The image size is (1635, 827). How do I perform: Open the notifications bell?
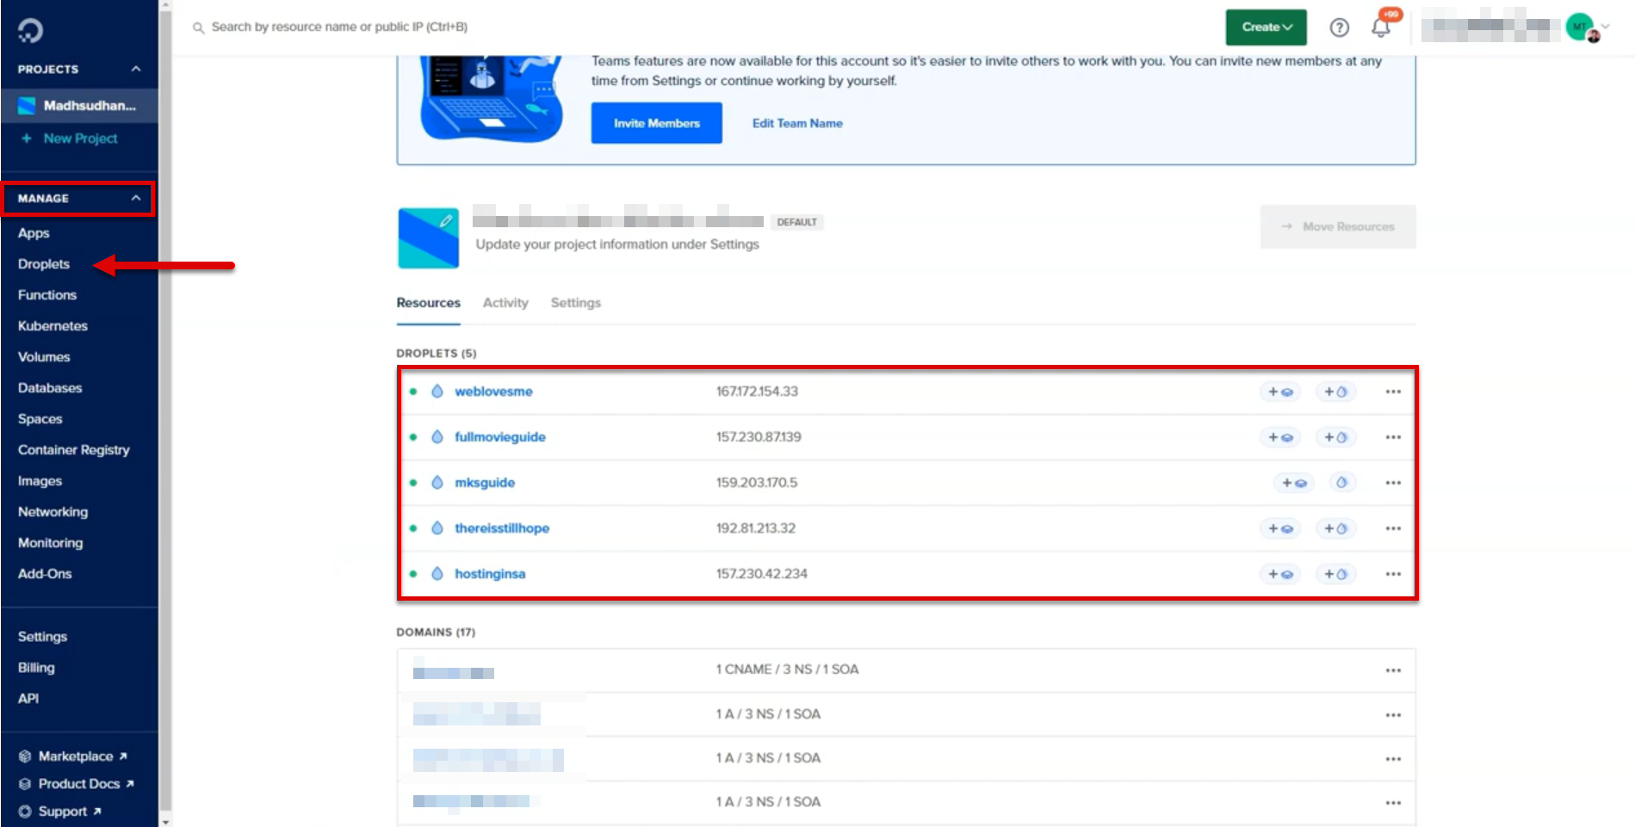click(1381, 28)
